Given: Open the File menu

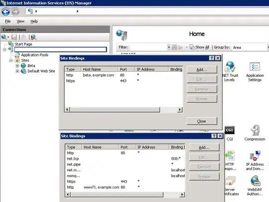Looking at the screenshot, I should point(7,21).
